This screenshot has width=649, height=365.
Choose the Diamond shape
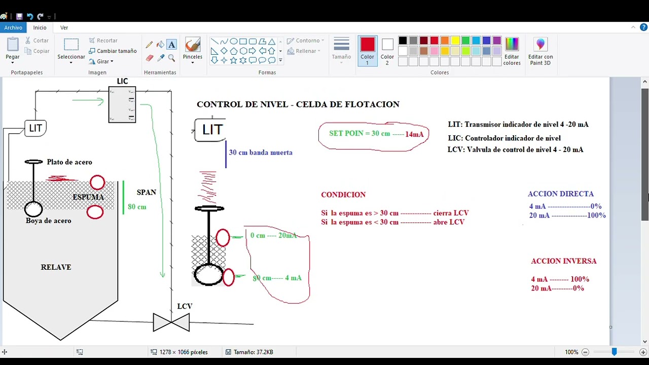coord(224,51)
